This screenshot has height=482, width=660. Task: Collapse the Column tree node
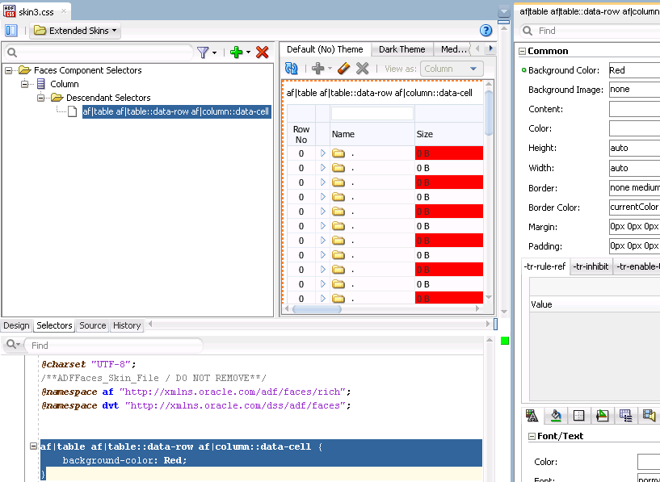(x=24, y=84)
